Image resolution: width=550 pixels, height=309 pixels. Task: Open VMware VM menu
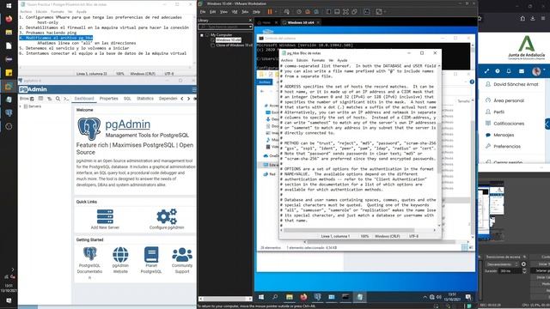click(x=235, y=11)
